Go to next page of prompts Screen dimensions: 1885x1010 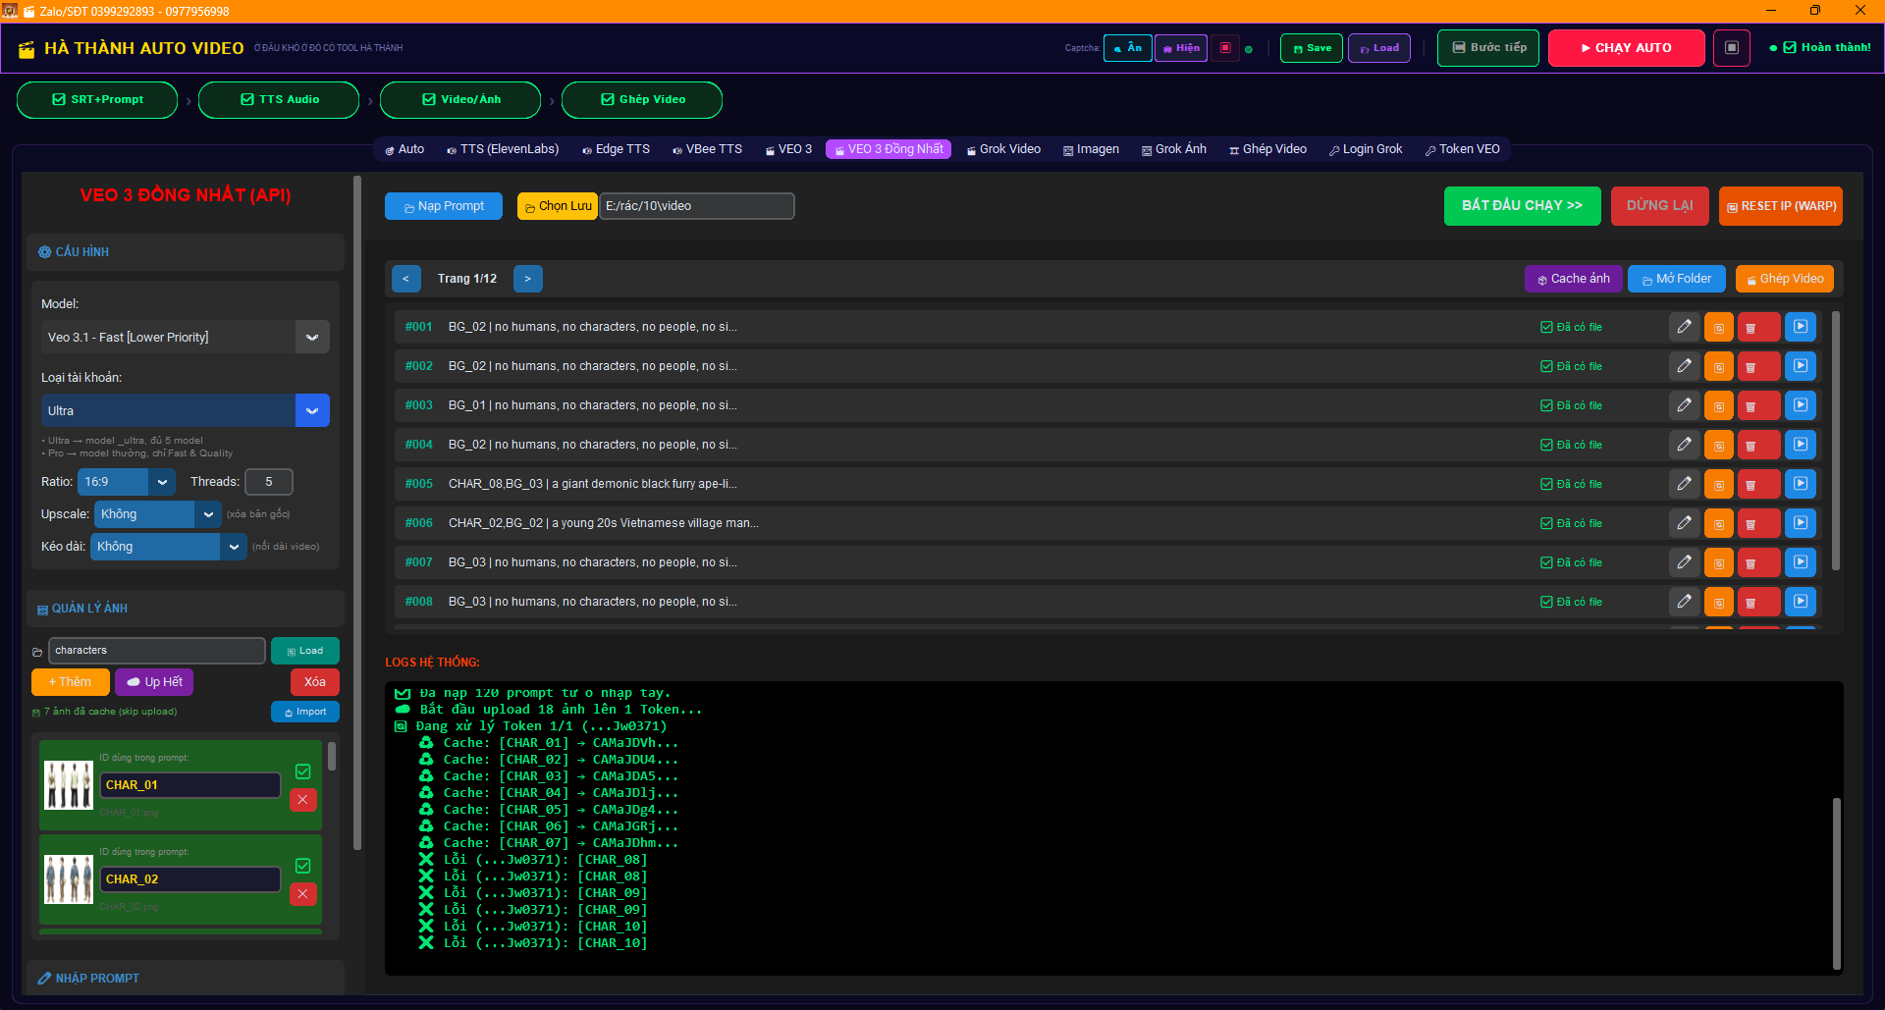[x=527, y=279]
